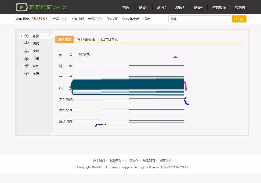The height and width of the screenshot is (183, 261).
Task: Open the 关于我们 footer link
Action: [99, 161]
